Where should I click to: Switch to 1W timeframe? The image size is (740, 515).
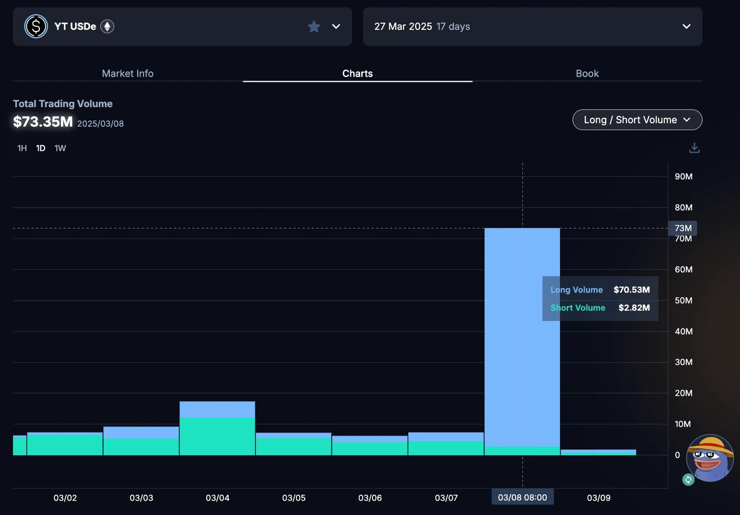tap(60, 148)
